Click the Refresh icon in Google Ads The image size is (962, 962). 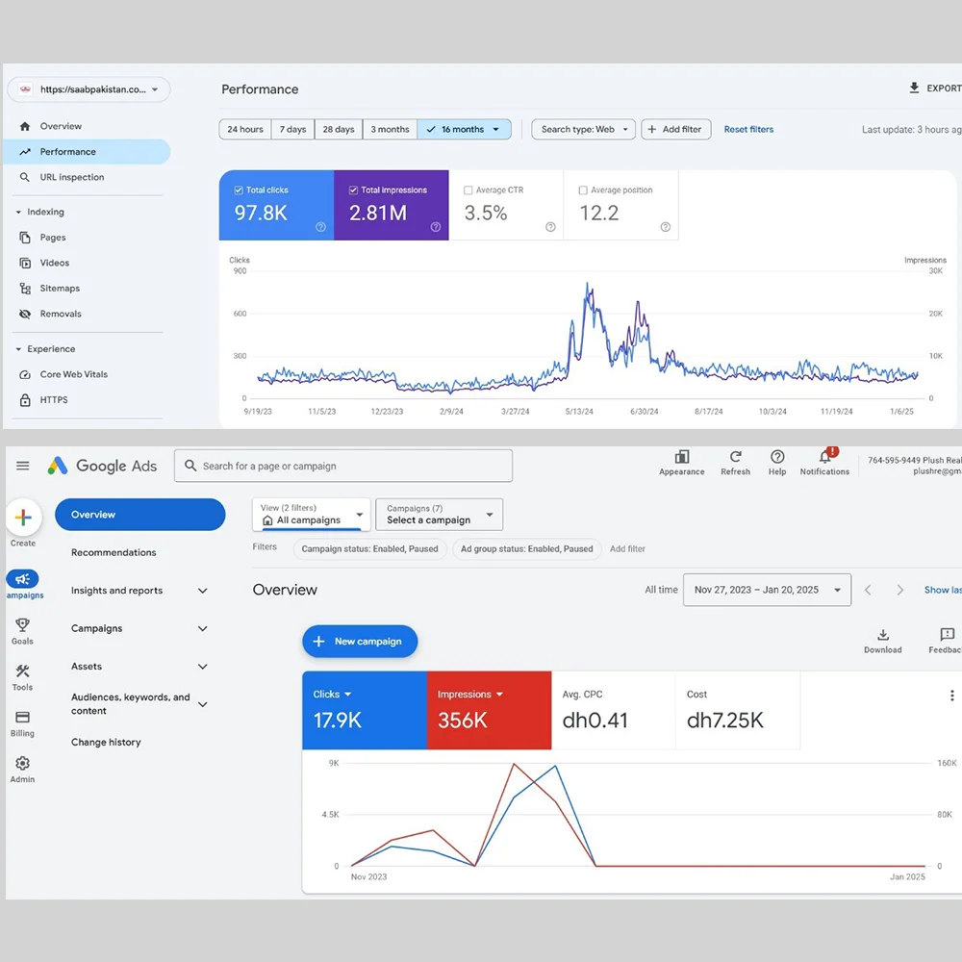coord(735,457)
